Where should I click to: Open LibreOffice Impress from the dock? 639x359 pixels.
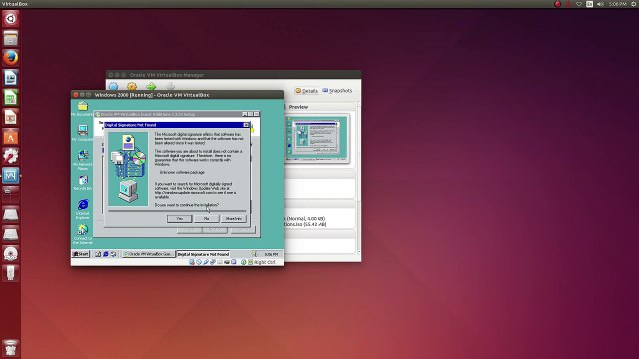tap(11, 117)
